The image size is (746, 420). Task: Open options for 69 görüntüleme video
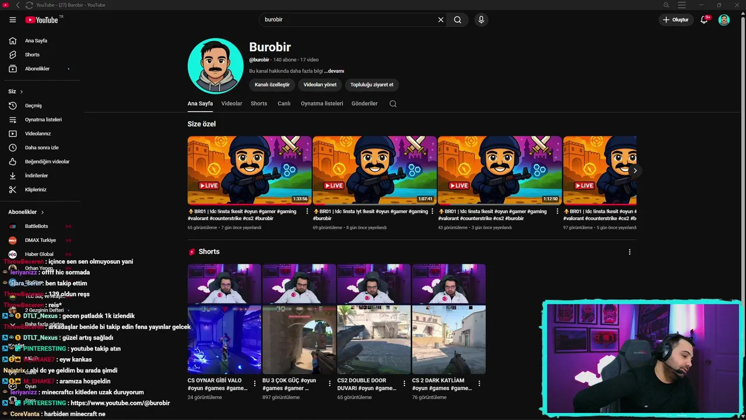pos(432,212)
